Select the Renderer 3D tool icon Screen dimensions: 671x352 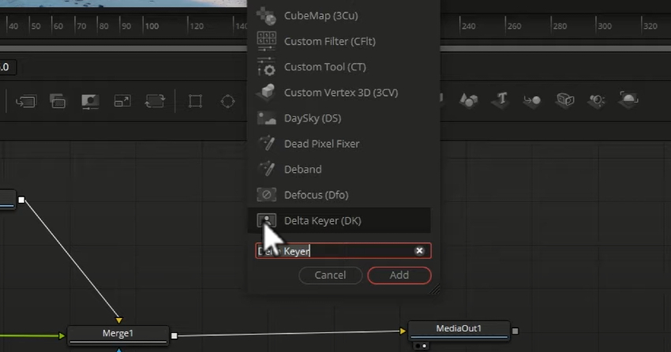click(x=628, y=99)
